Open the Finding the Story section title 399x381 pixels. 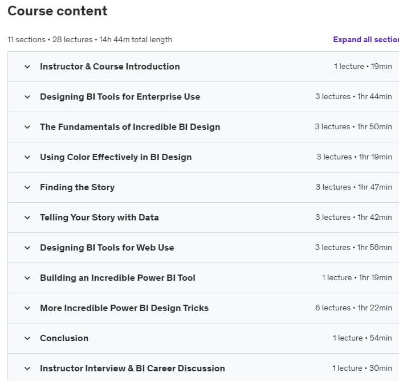78,187
